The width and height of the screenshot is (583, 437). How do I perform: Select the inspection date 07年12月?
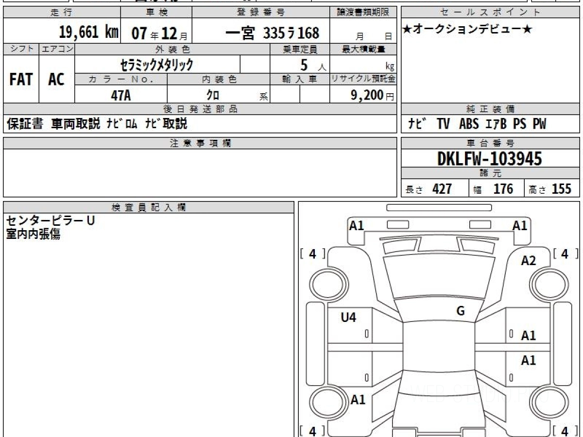[159, 33]
